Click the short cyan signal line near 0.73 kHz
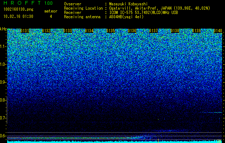This screenshot has width=225, height=143. click(x=211, y=112)
